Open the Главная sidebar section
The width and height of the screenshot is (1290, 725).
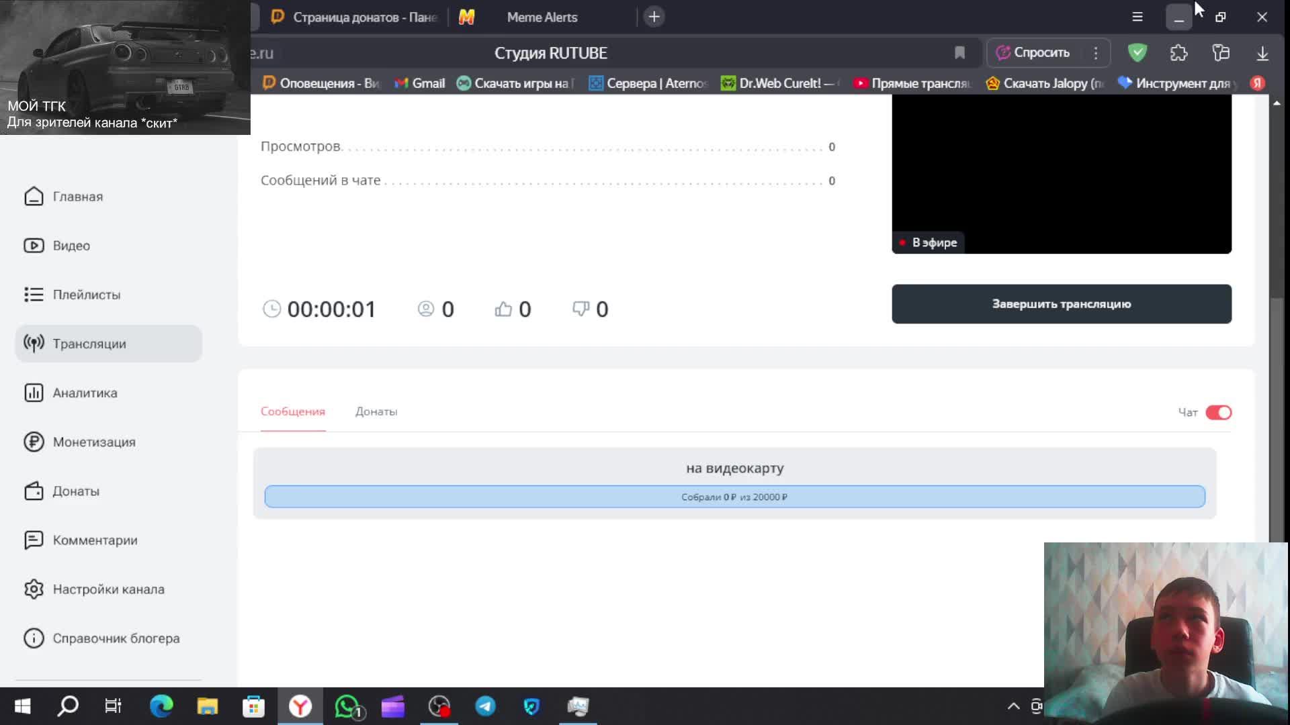pos(77,197)
